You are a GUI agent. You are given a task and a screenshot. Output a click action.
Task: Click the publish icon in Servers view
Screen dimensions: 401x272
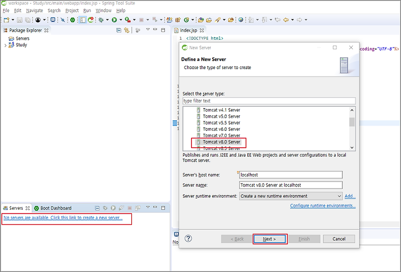click(x=138, y=208)
